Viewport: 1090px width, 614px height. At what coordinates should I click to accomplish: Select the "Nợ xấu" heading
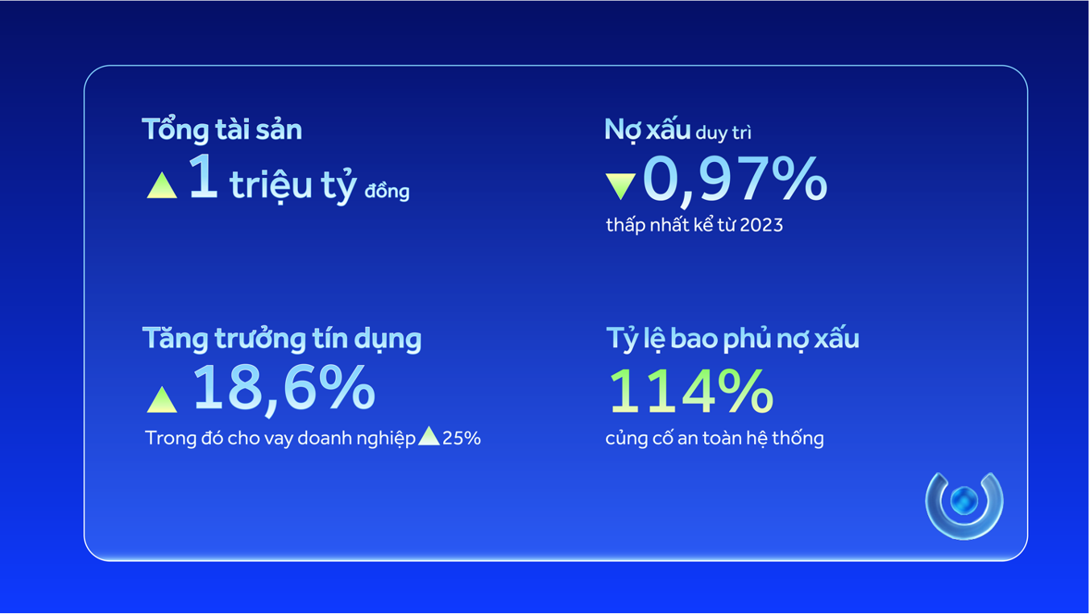pyautogui.click(x=647, y=130)
